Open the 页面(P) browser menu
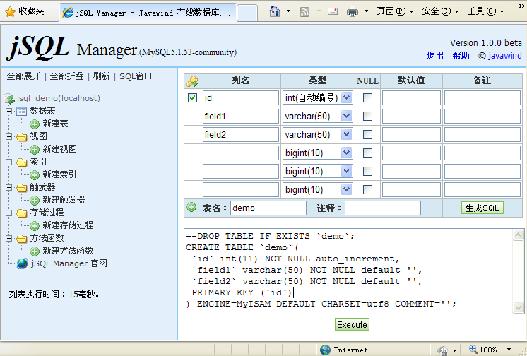The image size is (527, 356). [395, 11]
